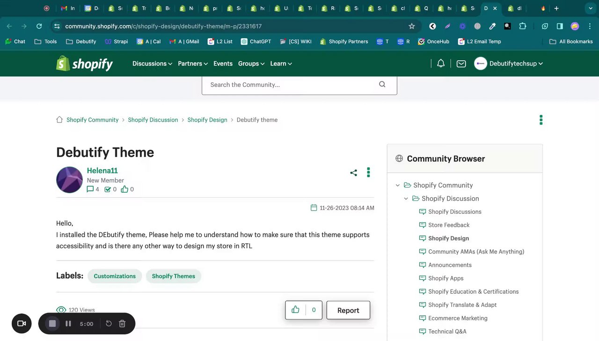Bookmark this page with the star

click(412, 26)
